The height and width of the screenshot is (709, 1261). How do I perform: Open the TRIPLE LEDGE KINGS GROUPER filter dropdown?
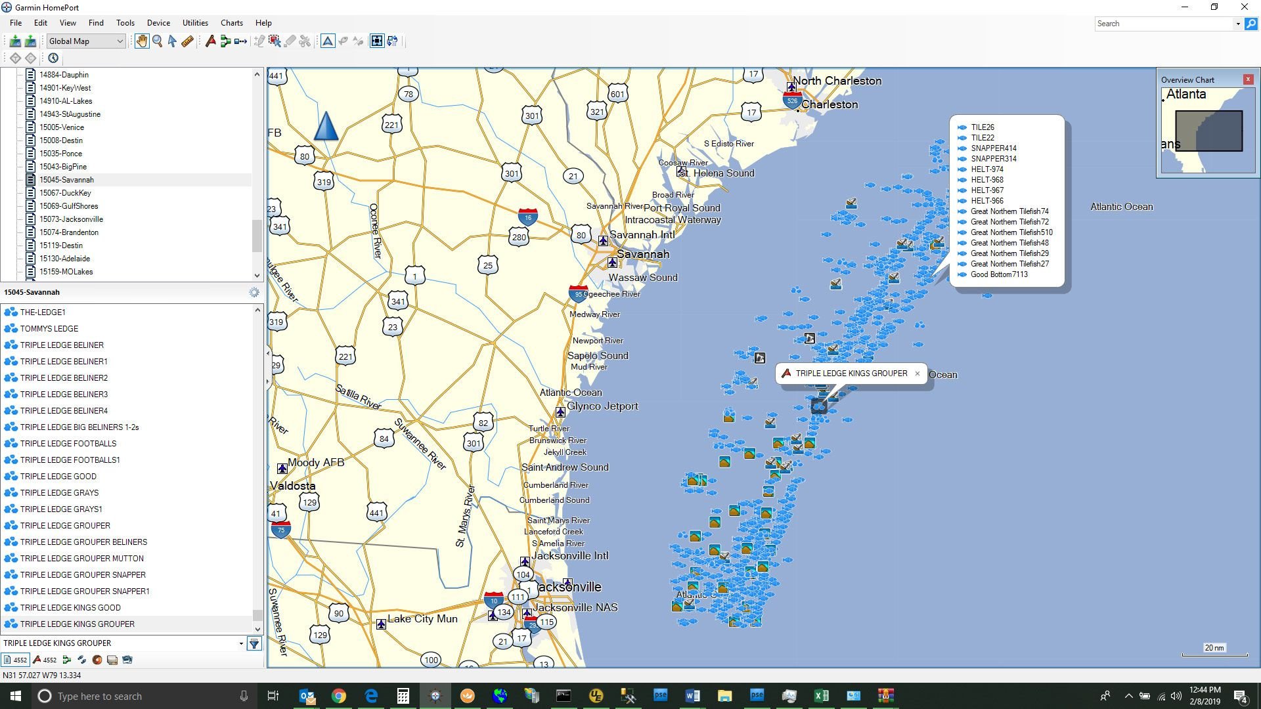tap(241, 643)
